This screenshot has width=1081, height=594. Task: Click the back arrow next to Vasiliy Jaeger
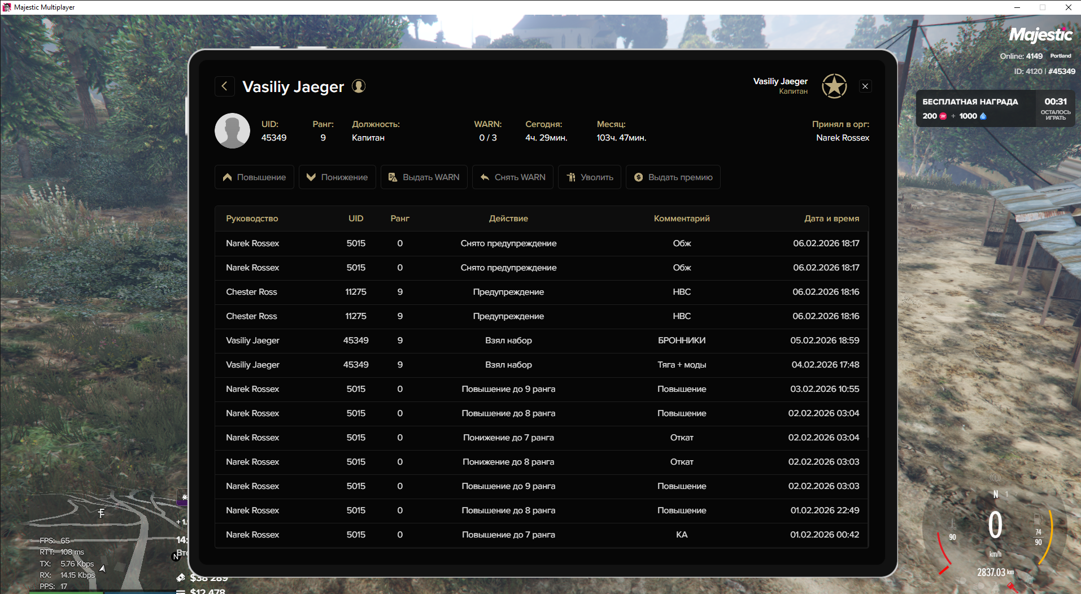pyautogui.click(x=224, y=86)
